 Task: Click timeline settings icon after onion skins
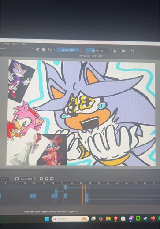[x=52, y=179]
